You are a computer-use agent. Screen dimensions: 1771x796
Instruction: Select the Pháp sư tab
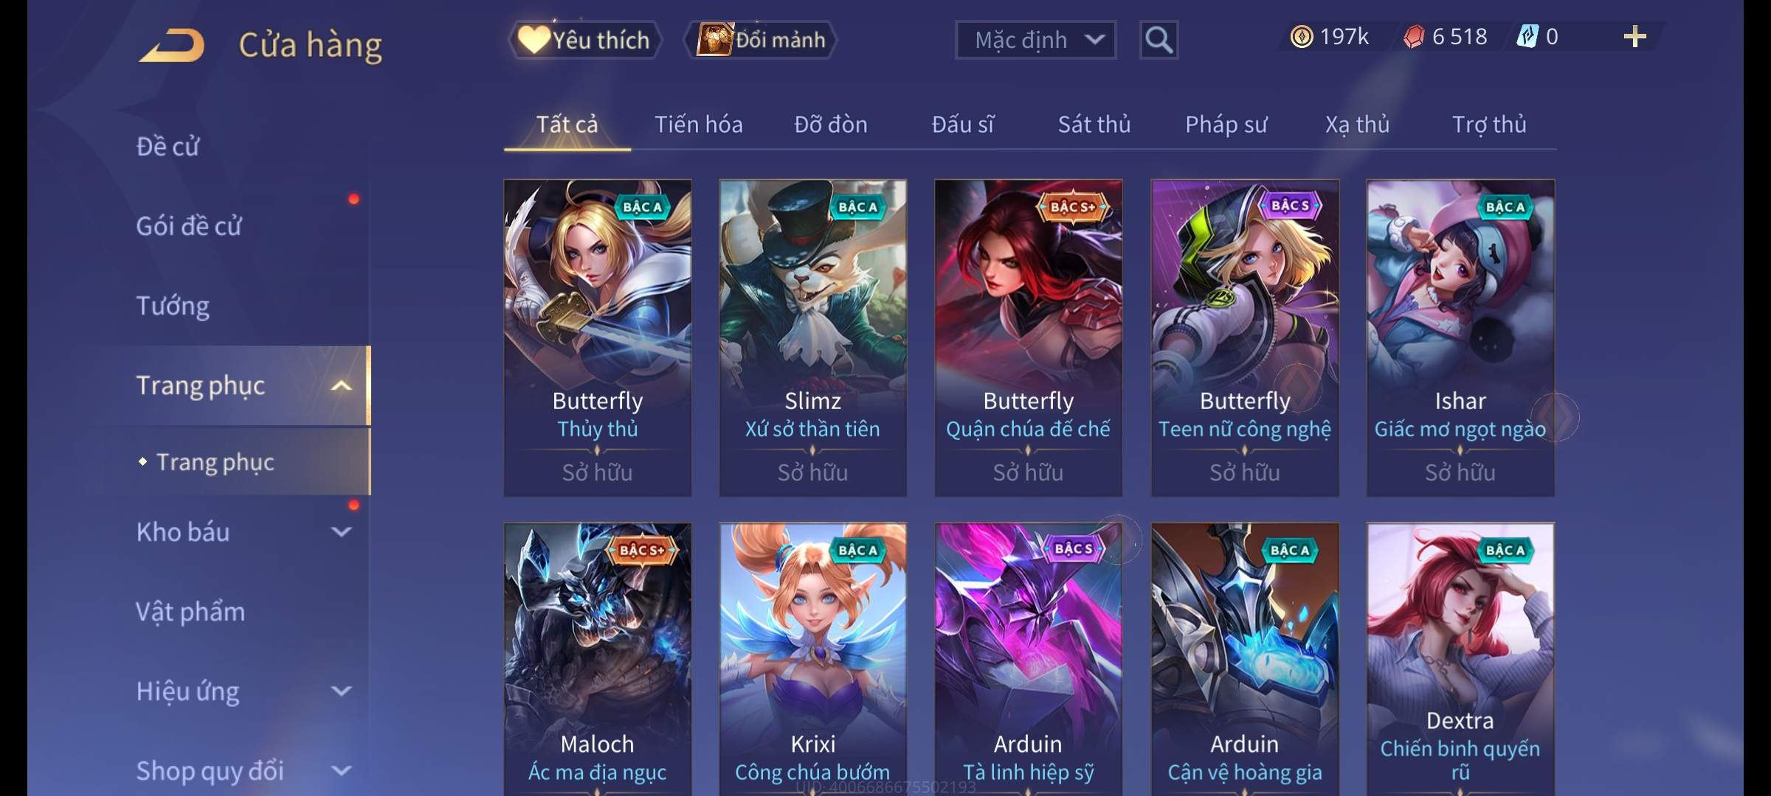[x=1226, y=125]
